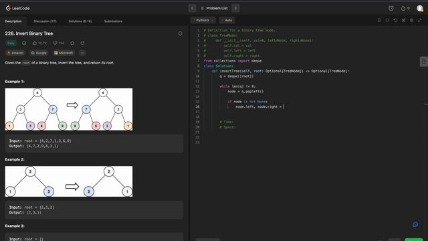Dislike the problem with thumbs down
This screenshot has width=428, height=241.
coord(58,43)
